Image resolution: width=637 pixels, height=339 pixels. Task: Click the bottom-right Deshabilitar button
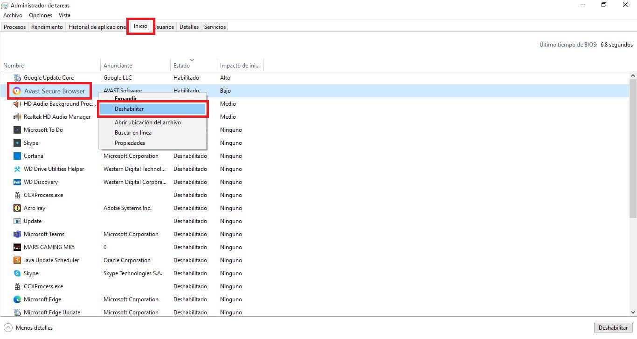click(613, 328)
